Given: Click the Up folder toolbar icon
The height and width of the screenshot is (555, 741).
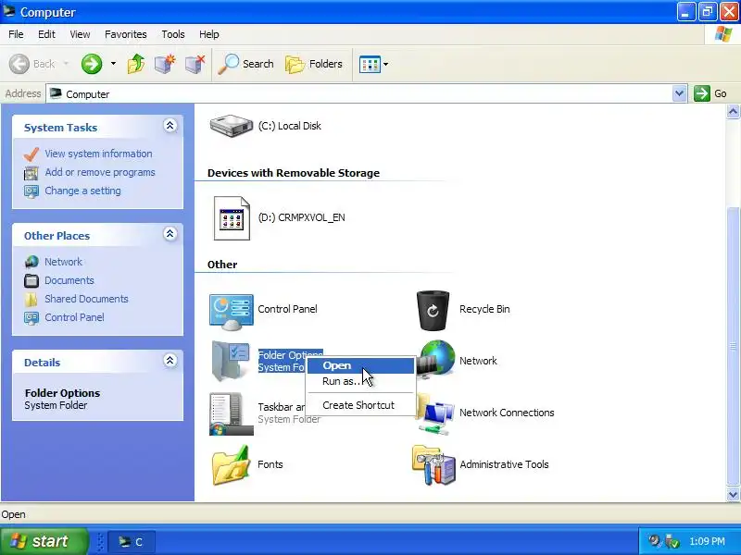Looking at the screenshot, I should point(136,64).
